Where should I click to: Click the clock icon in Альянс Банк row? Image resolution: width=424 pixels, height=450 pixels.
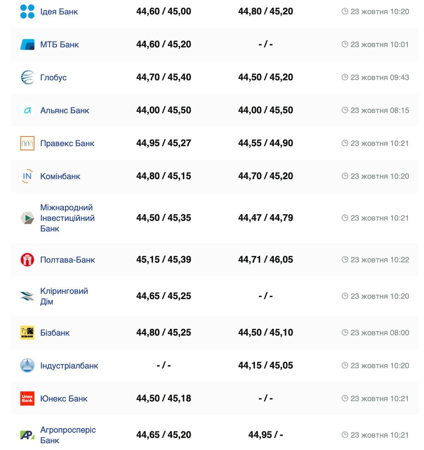click(x=345, y=110)
